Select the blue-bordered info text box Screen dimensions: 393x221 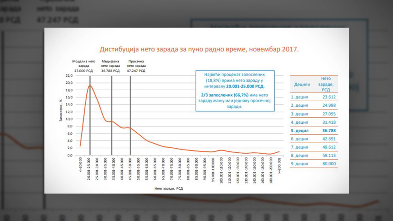click(235, 91)
